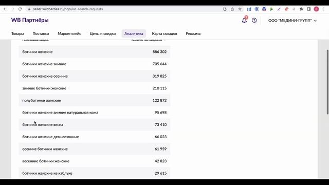
Task: Click the value 319 825
Action: pos(159,76)
